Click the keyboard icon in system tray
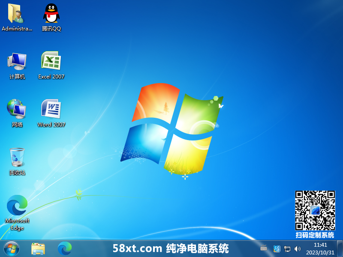Image resolution: width=343 pixels, height=257 pixels. [264, 248]
